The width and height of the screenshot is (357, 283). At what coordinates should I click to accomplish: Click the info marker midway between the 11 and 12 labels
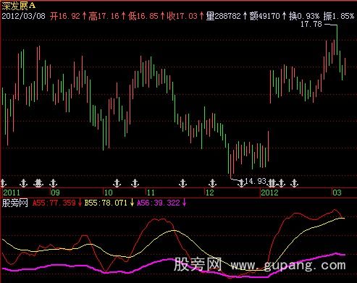tap(182, 183)
